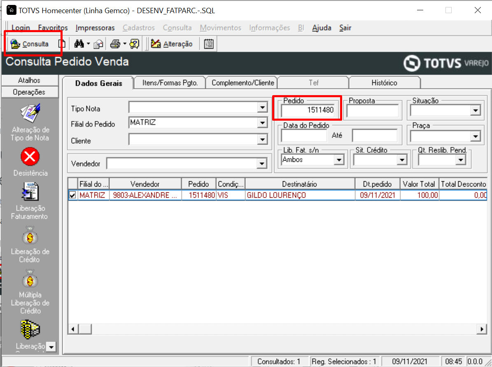Open the Ajuda menu
Screen dimensions: 492x367
[322, 28]
